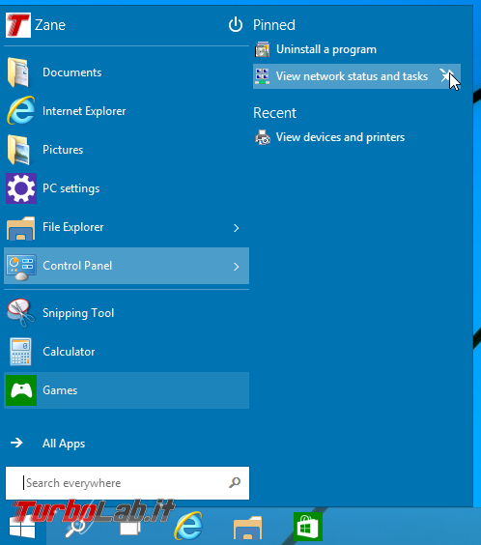Image resolution: width=481 pixels, height=545 pixels.
Task: Click the Pictures label
Action: click(x=63, y=150)
